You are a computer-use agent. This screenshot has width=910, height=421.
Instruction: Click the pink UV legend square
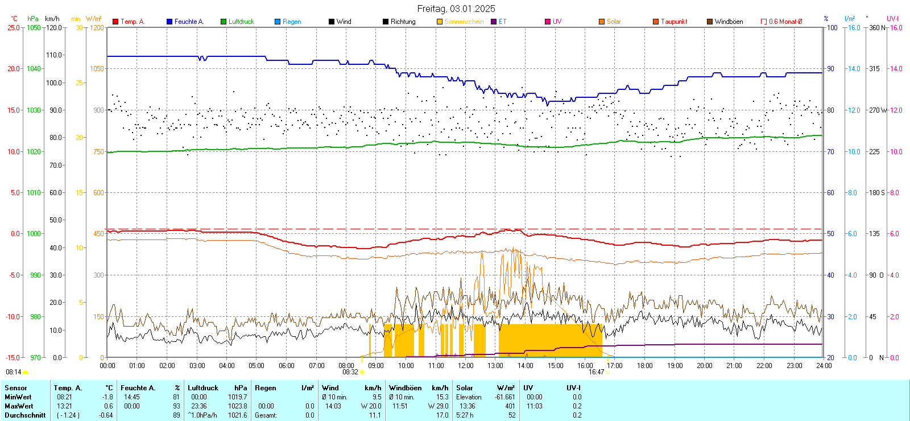[x=548, y=22]
